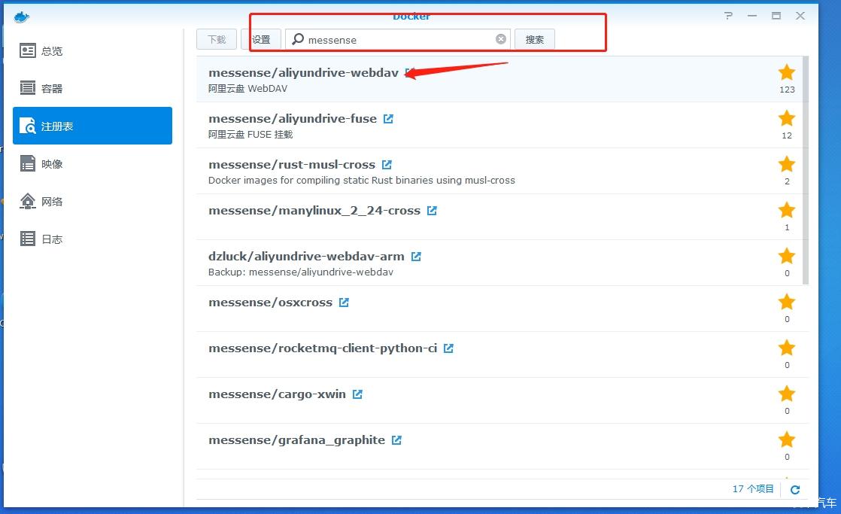Click the magnifier icon in search box
The height and width of the screenshot is (514, 841).
coord(298,39)
